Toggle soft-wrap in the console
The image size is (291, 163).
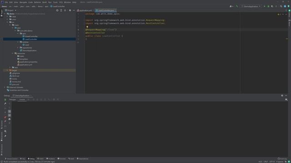10,111
